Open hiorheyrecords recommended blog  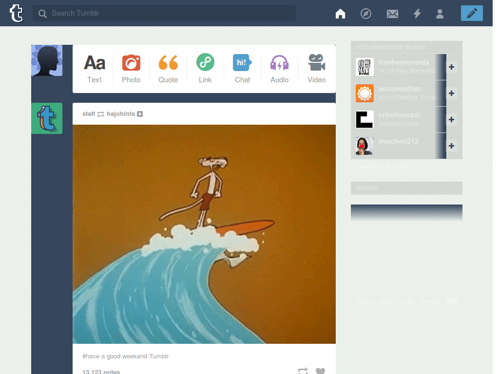[x=403, y=62]
